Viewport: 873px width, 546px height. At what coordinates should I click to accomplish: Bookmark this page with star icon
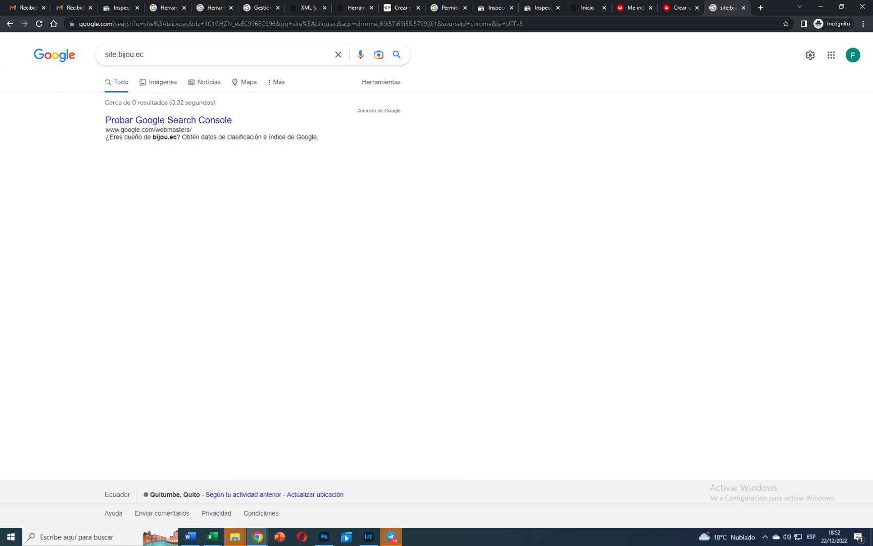[x=786, y=24]
